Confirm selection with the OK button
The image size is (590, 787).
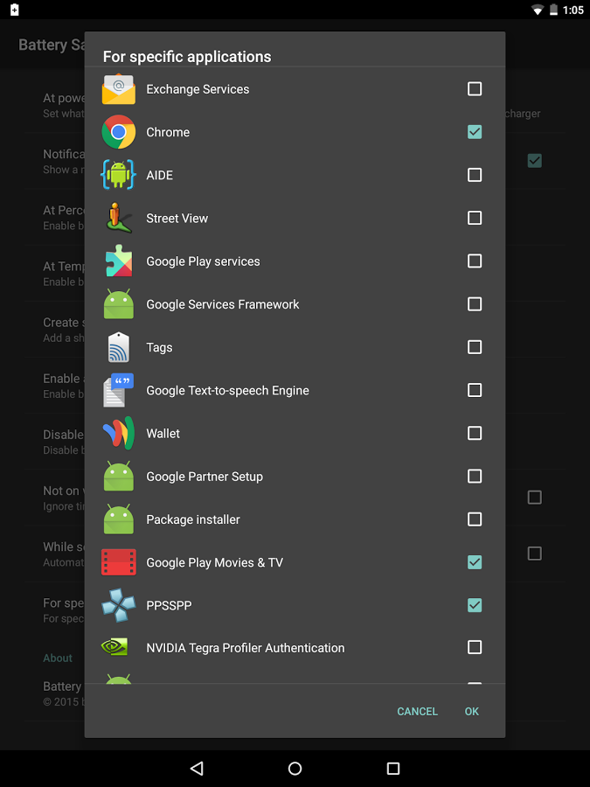pyautogui.click(x=472, y=712)
